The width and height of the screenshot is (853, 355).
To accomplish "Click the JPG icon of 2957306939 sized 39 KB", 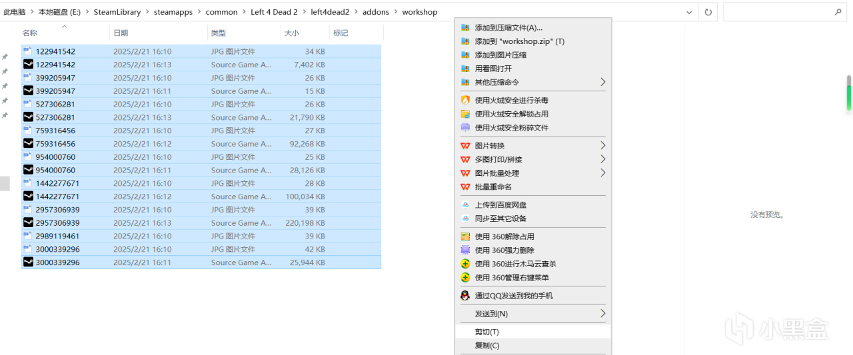I will pos(28,210).
